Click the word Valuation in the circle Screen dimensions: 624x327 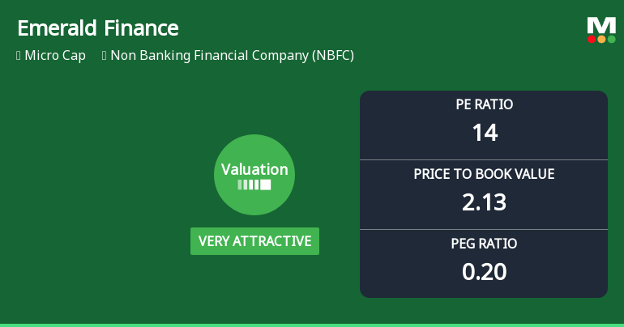coord(254,169)
